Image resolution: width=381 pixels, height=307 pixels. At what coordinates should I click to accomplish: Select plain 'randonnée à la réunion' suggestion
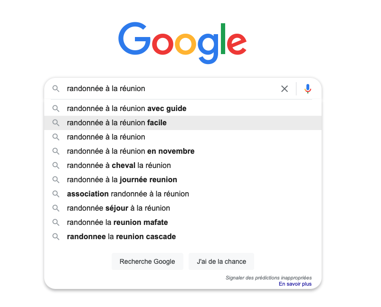pos(183,137)
